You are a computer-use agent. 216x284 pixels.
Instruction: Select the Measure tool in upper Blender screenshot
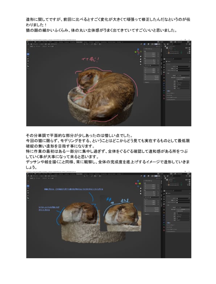click(x=28, y=66)
